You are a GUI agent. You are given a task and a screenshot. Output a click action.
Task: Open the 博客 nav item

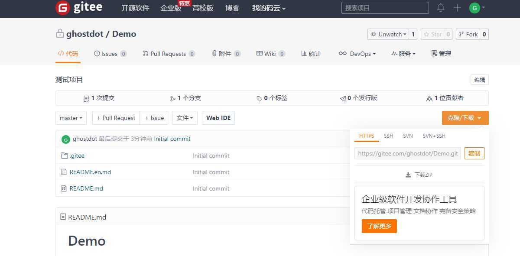point(232,8)
